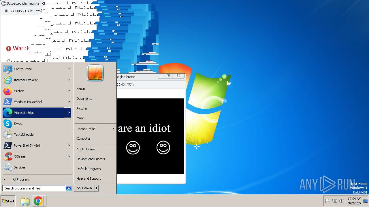Image resolution: width=369 pixels, height=207 pixels.
Task: Open Music from Start menu
Action: [x=95, y=118]
